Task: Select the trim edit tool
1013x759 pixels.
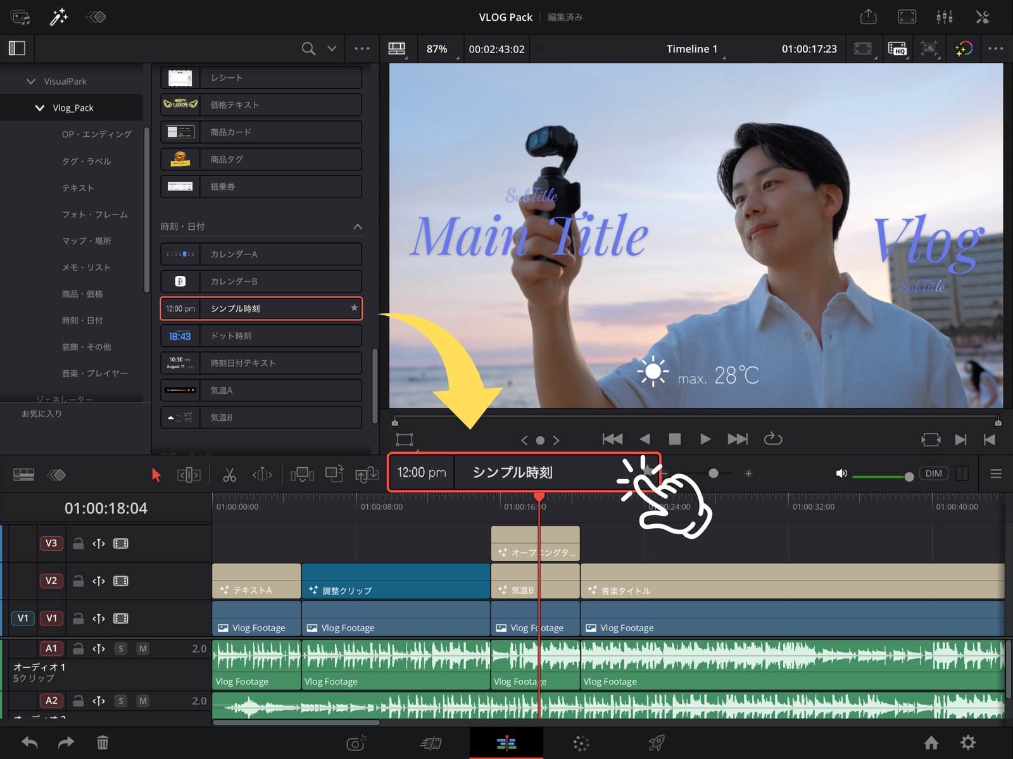Action: (x=189, y=474)
